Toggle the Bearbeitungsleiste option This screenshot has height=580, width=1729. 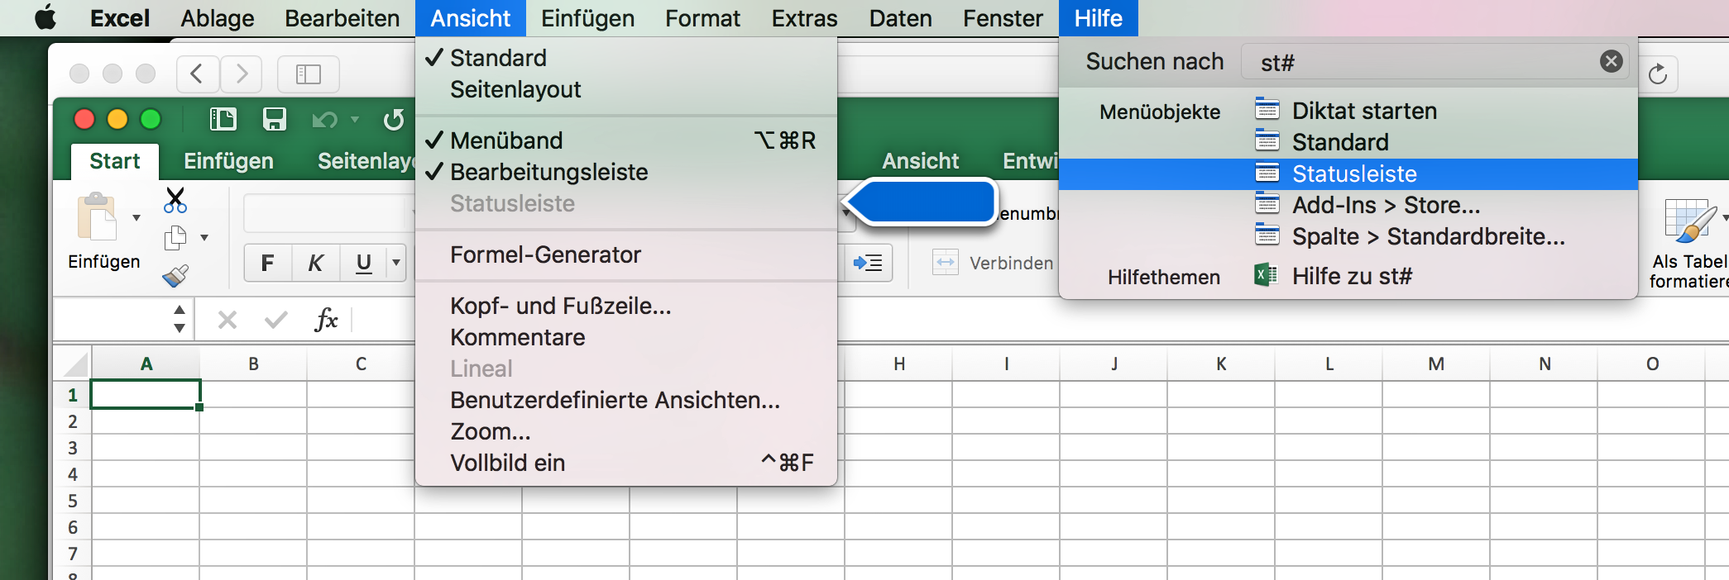tap(626, 172)
